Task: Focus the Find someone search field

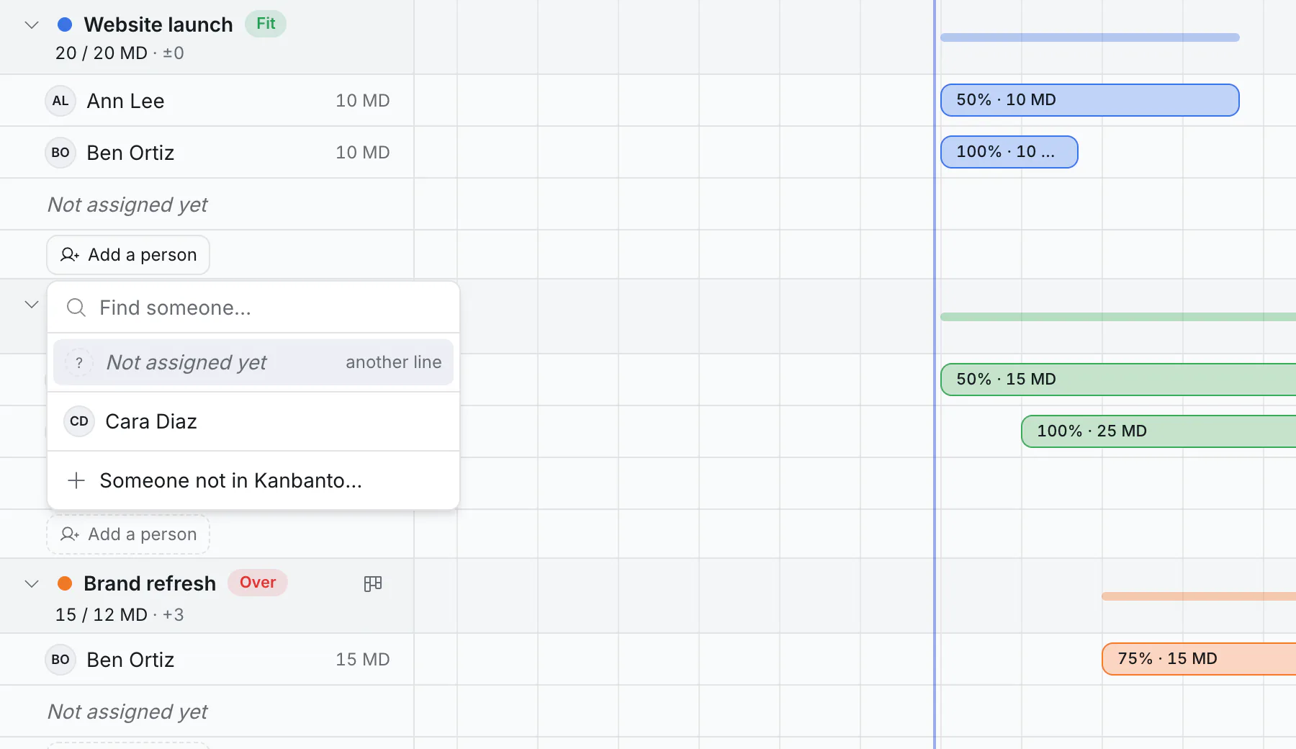Action: pos(253,308)
